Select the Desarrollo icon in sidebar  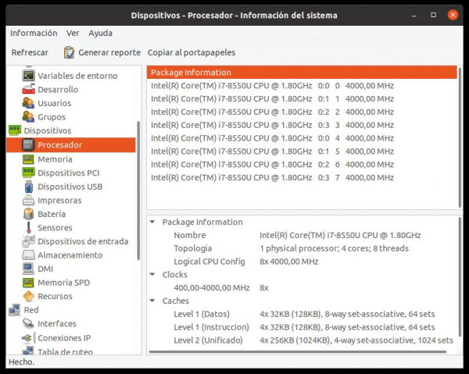point(28,89)
